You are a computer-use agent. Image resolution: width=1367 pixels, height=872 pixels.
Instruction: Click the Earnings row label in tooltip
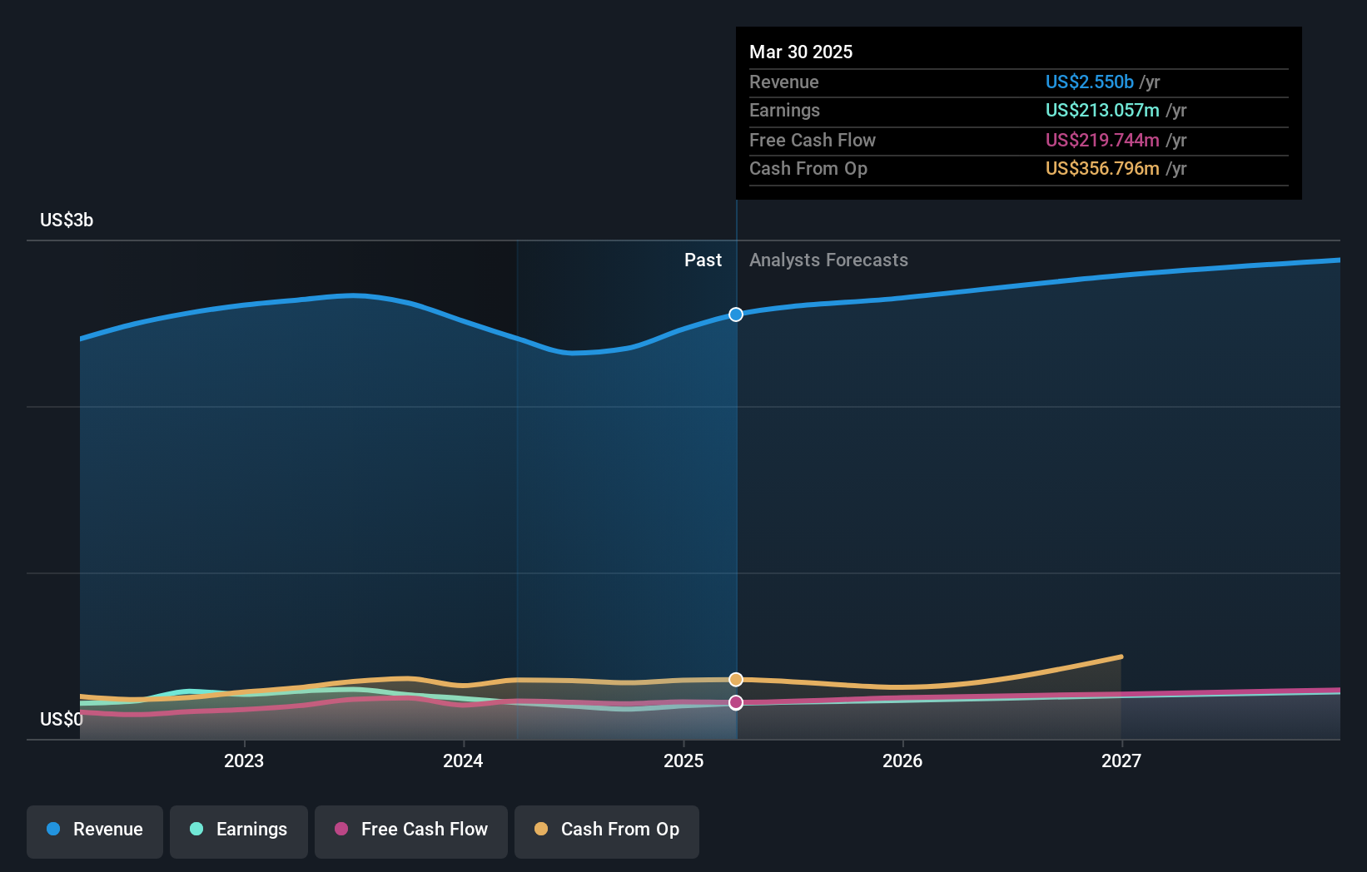[x=784, y=110]
